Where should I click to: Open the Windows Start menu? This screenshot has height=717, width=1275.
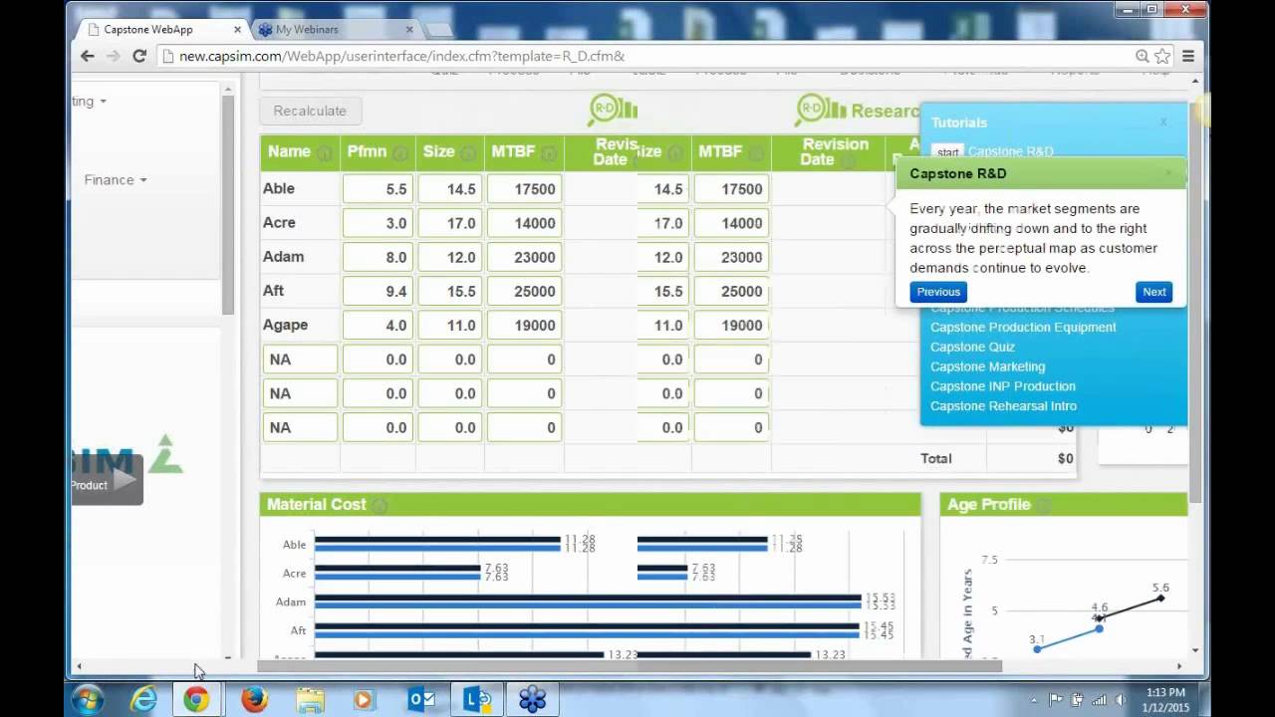pyautogui.click(x=88, y=700)
